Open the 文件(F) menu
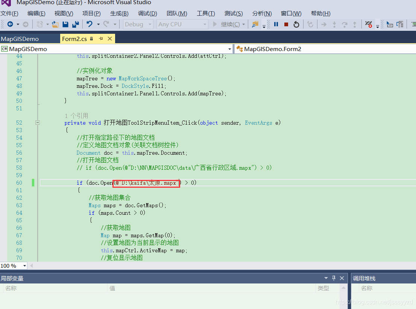The height and width of the screenshot is (309, 416). click(9, 14)
